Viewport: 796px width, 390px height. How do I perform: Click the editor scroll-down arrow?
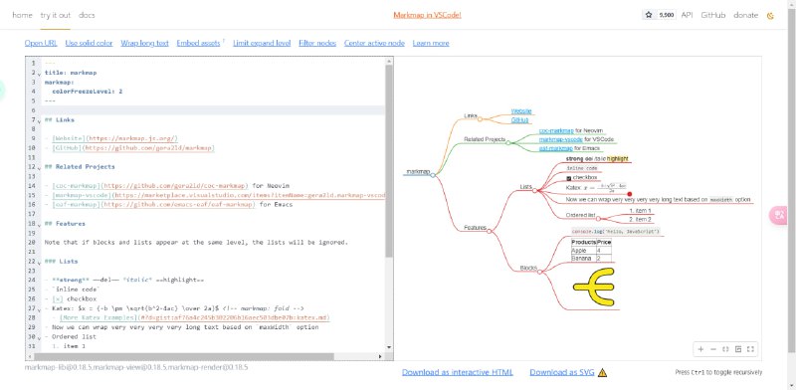point(389,348)
